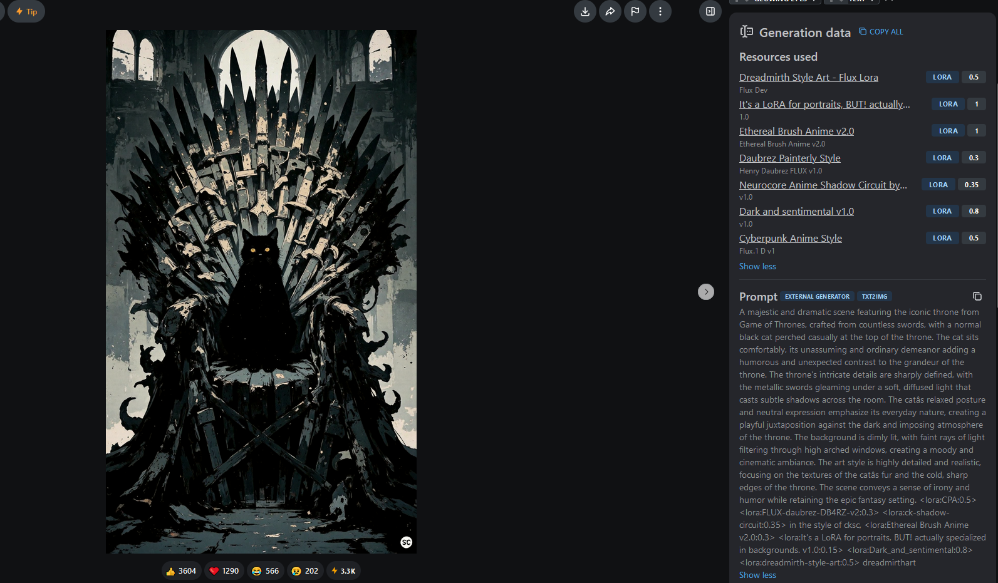Copy the prompt text icon

(x=977, y=296)
